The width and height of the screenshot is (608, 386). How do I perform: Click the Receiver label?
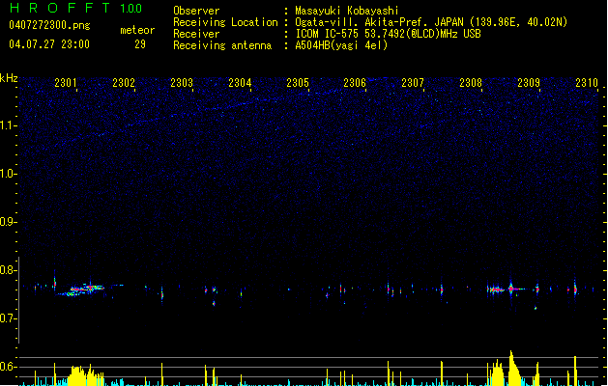(196, 34)
